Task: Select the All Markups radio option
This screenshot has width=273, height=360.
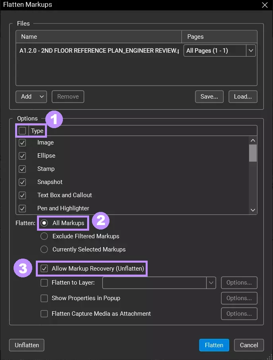Action: [44, 223]
